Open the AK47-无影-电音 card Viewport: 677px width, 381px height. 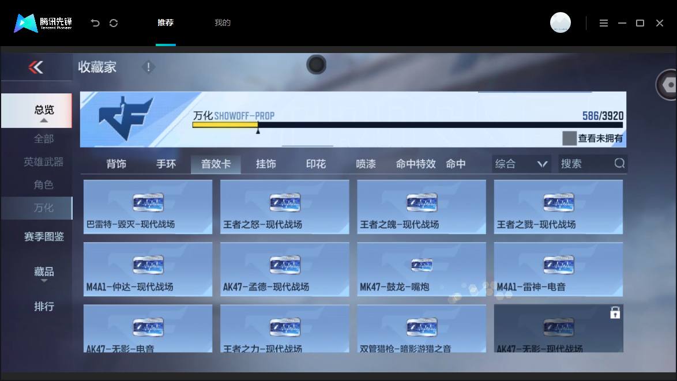point(148,329)
